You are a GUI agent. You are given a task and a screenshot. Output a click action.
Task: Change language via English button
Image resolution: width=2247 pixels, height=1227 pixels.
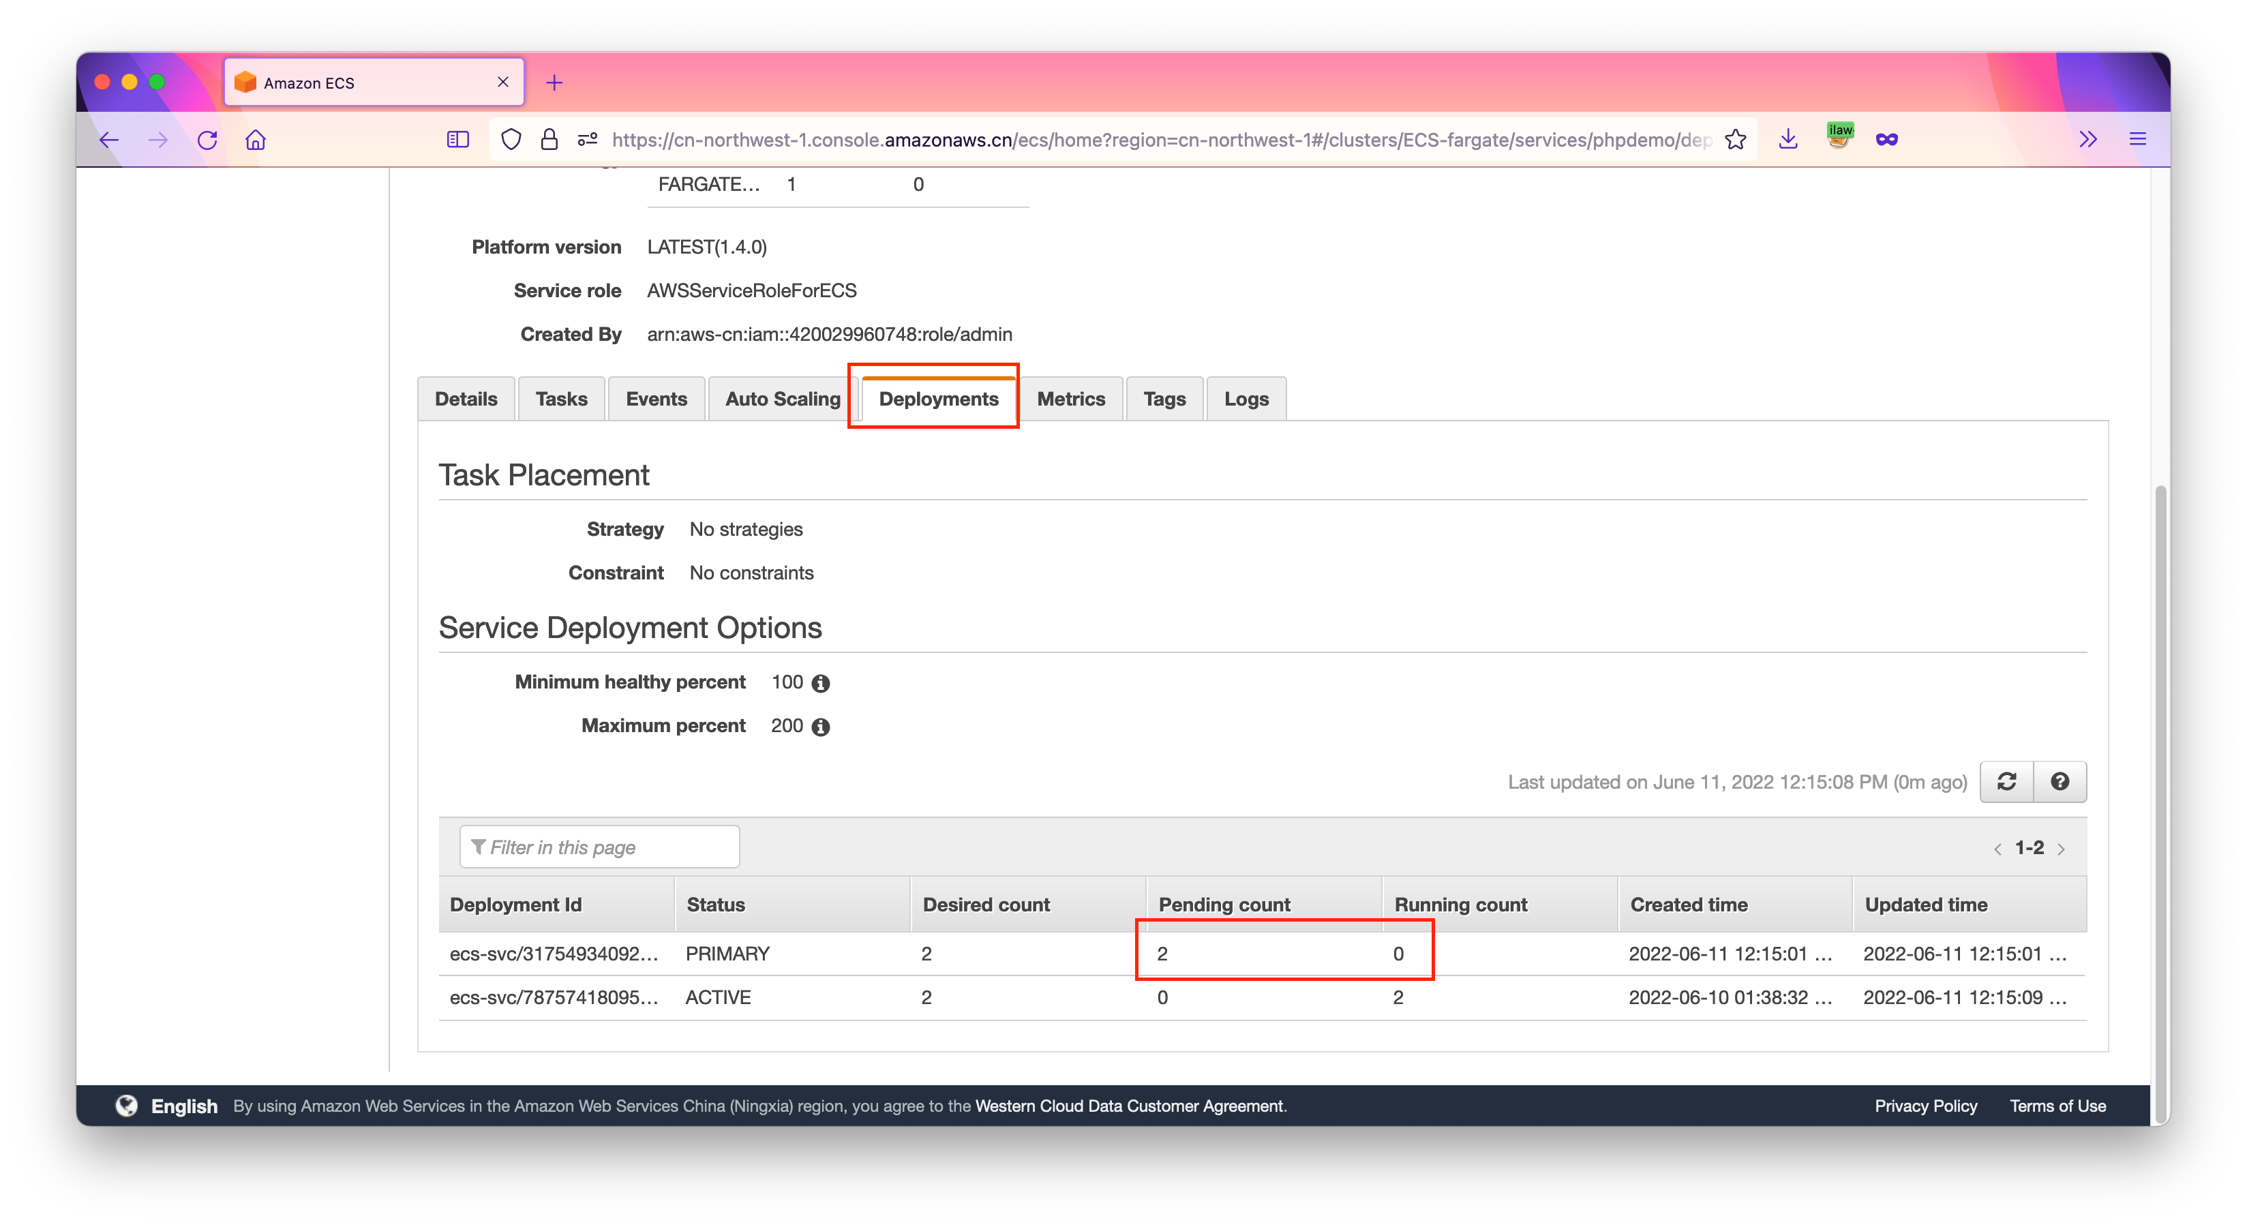click(184, 1106)
